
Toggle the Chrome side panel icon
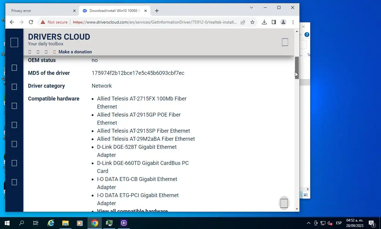pyautogui.click(x=274, y=22)
